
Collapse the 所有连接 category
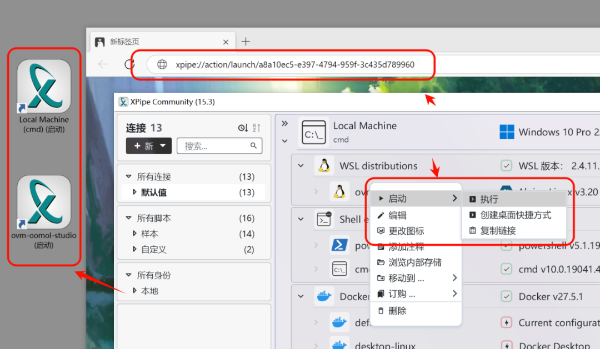point(128,176)
